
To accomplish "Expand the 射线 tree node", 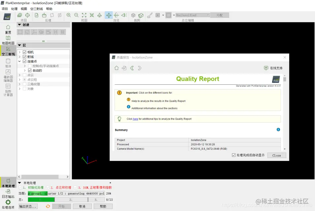I will 19,57.
